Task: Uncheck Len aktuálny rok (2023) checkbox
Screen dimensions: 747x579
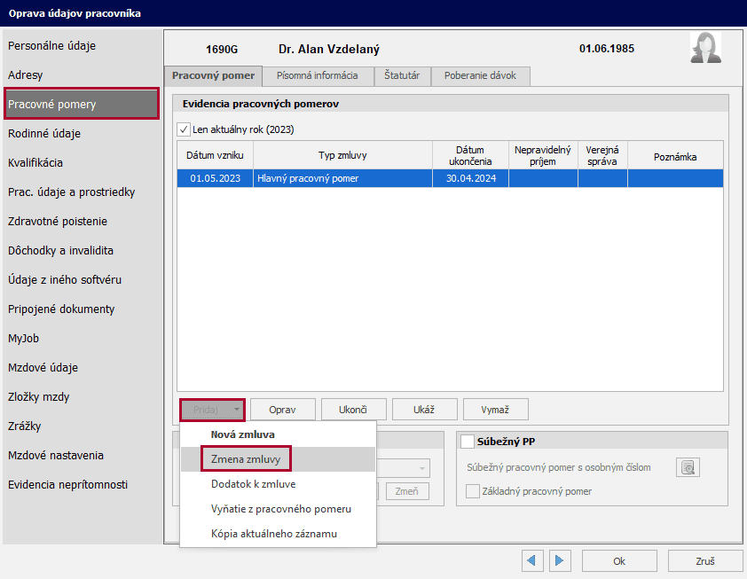Action: (x=185, y=129)
